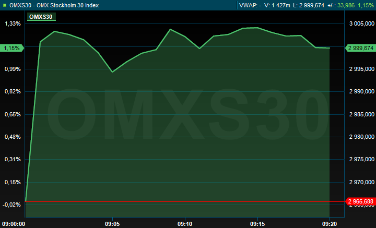This screenshot has height=228, width=376.
Task: Click the OMXS30 series legend label
Action: pyautogui.click(x=41, y=17)
